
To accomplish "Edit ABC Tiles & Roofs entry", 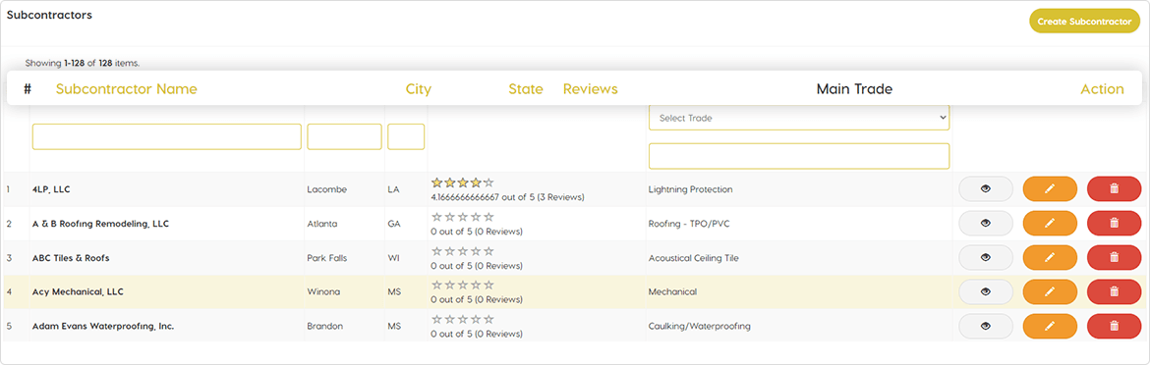I will coord(1050,257).
